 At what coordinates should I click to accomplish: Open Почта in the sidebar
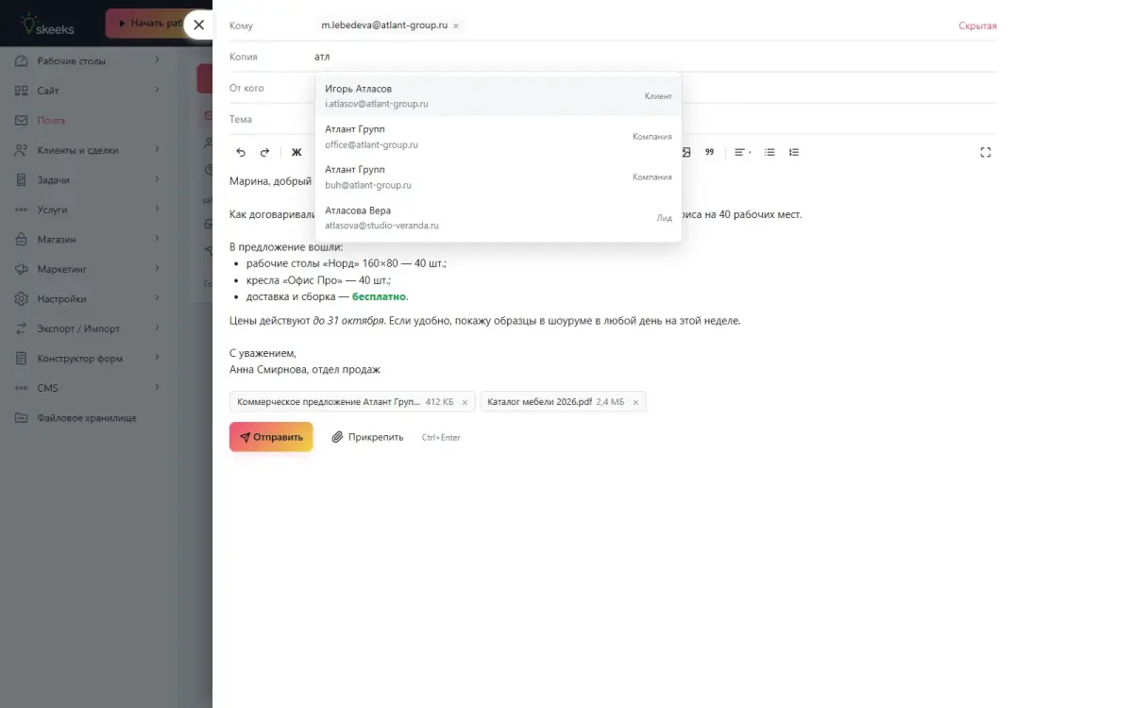click(x=87, y=120)
